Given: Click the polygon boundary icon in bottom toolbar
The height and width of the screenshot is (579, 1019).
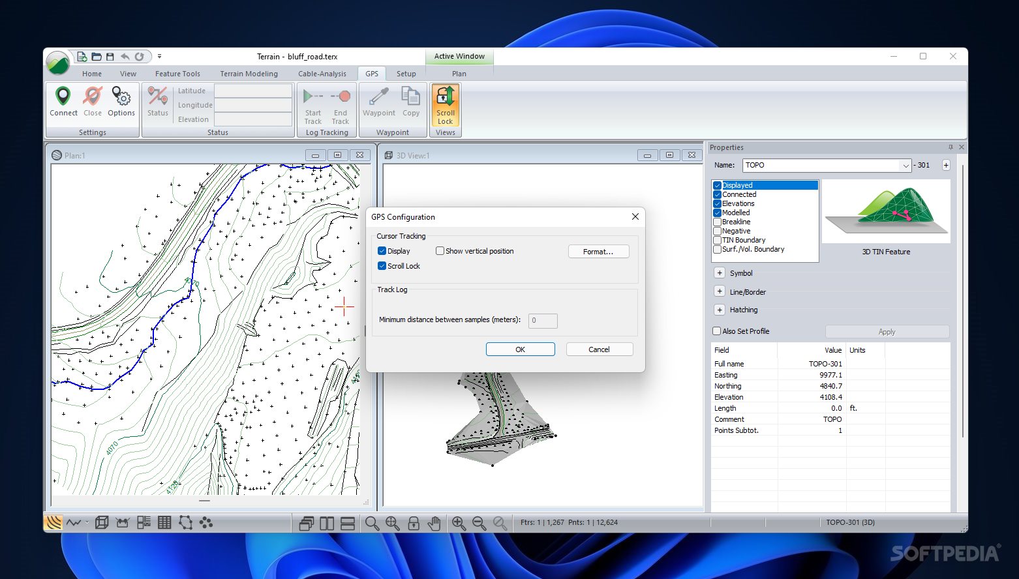Looking at the screenshot, I should pyautogui.click(x=186, y=522).
